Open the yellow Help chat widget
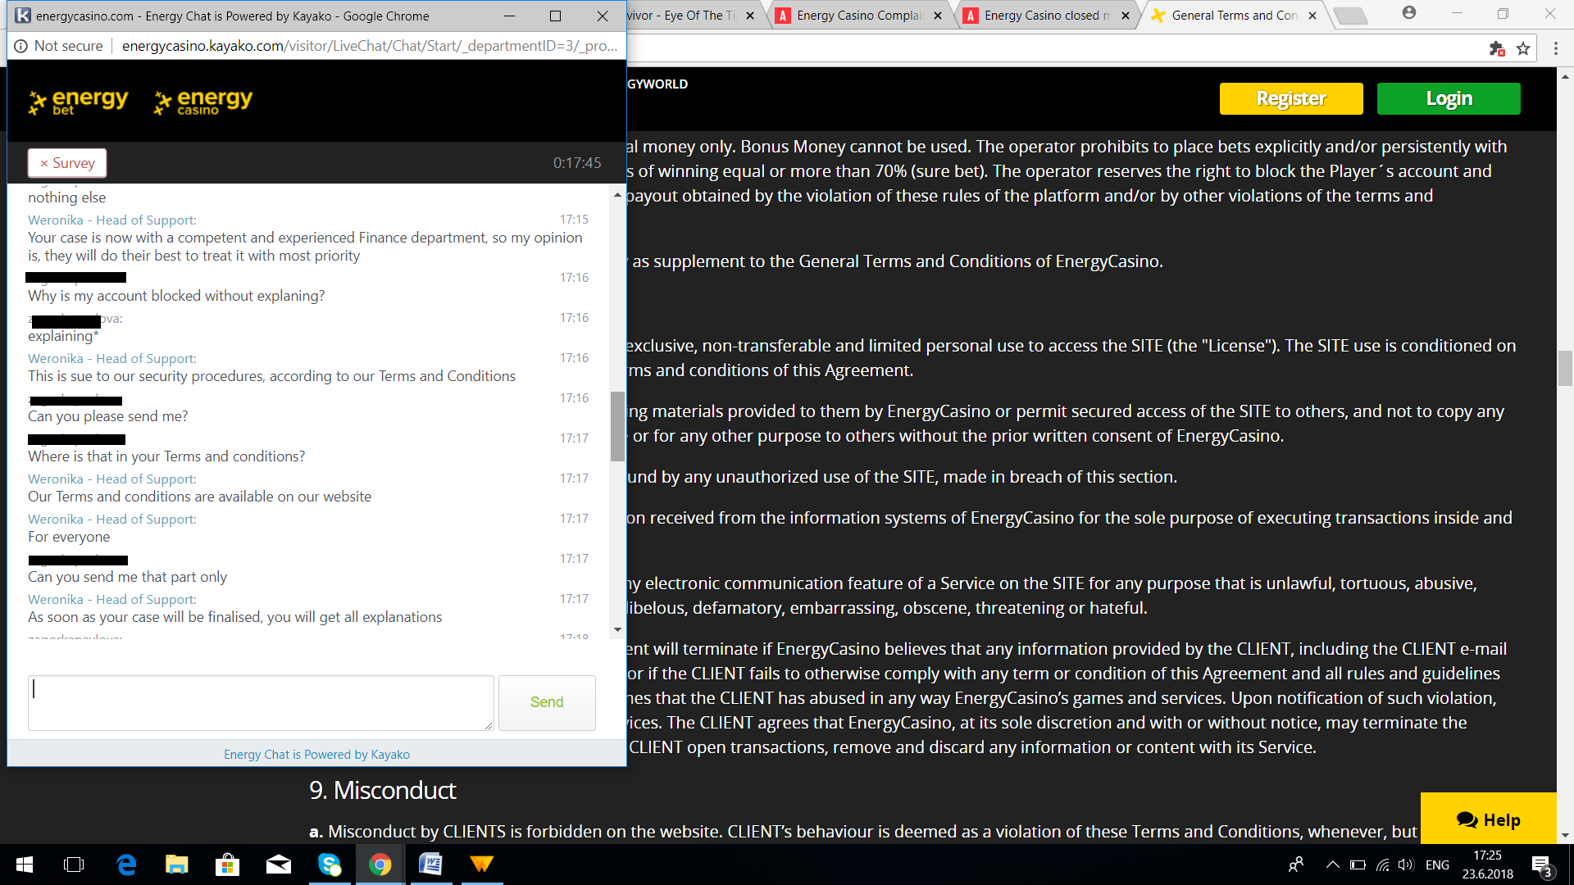The width and height of the screenshot is (1574, 885). (x=1488, y=819)
